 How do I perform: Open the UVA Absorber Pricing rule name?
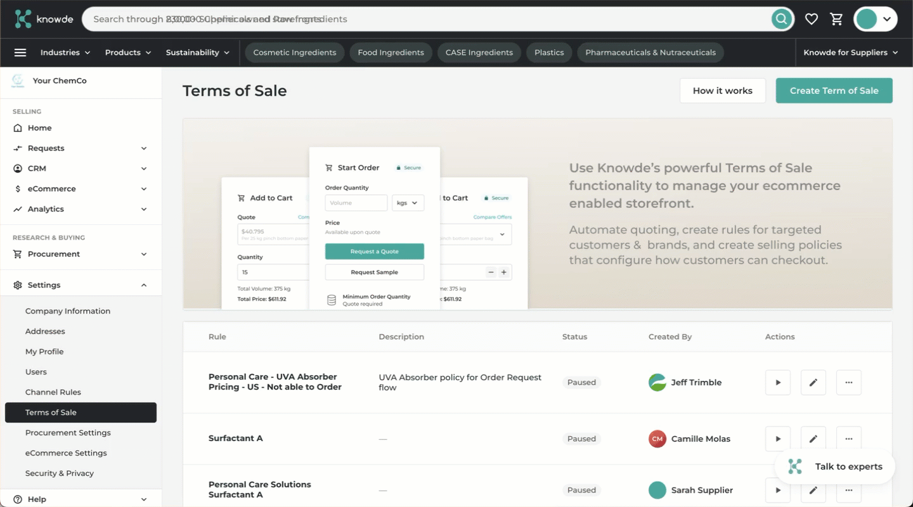275,382
